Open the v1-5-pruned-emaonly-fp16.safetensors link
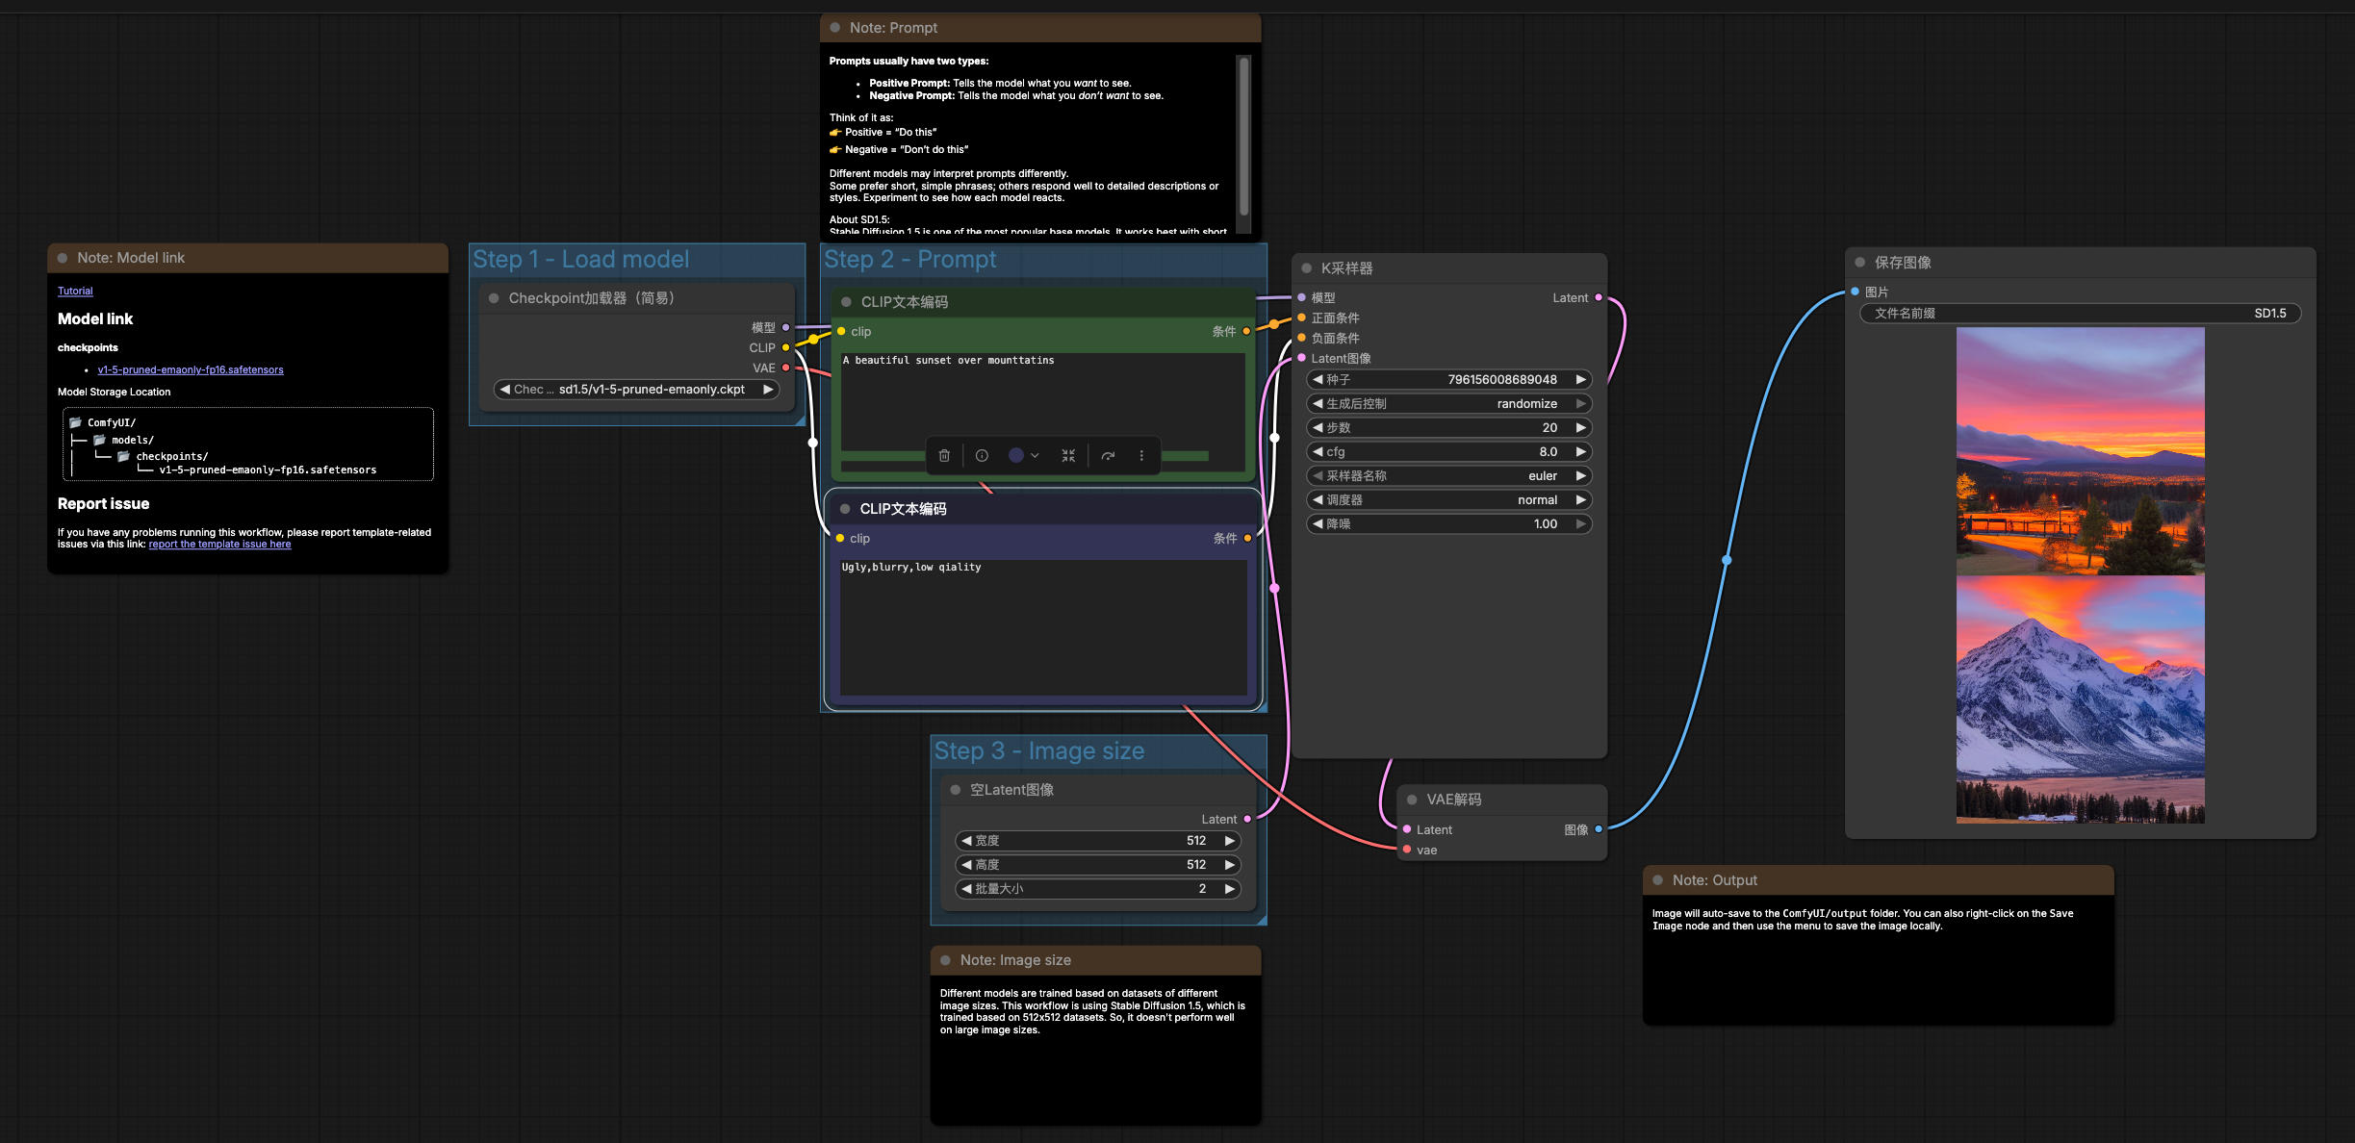2355x1143 pixels. [x=191, y=370]
